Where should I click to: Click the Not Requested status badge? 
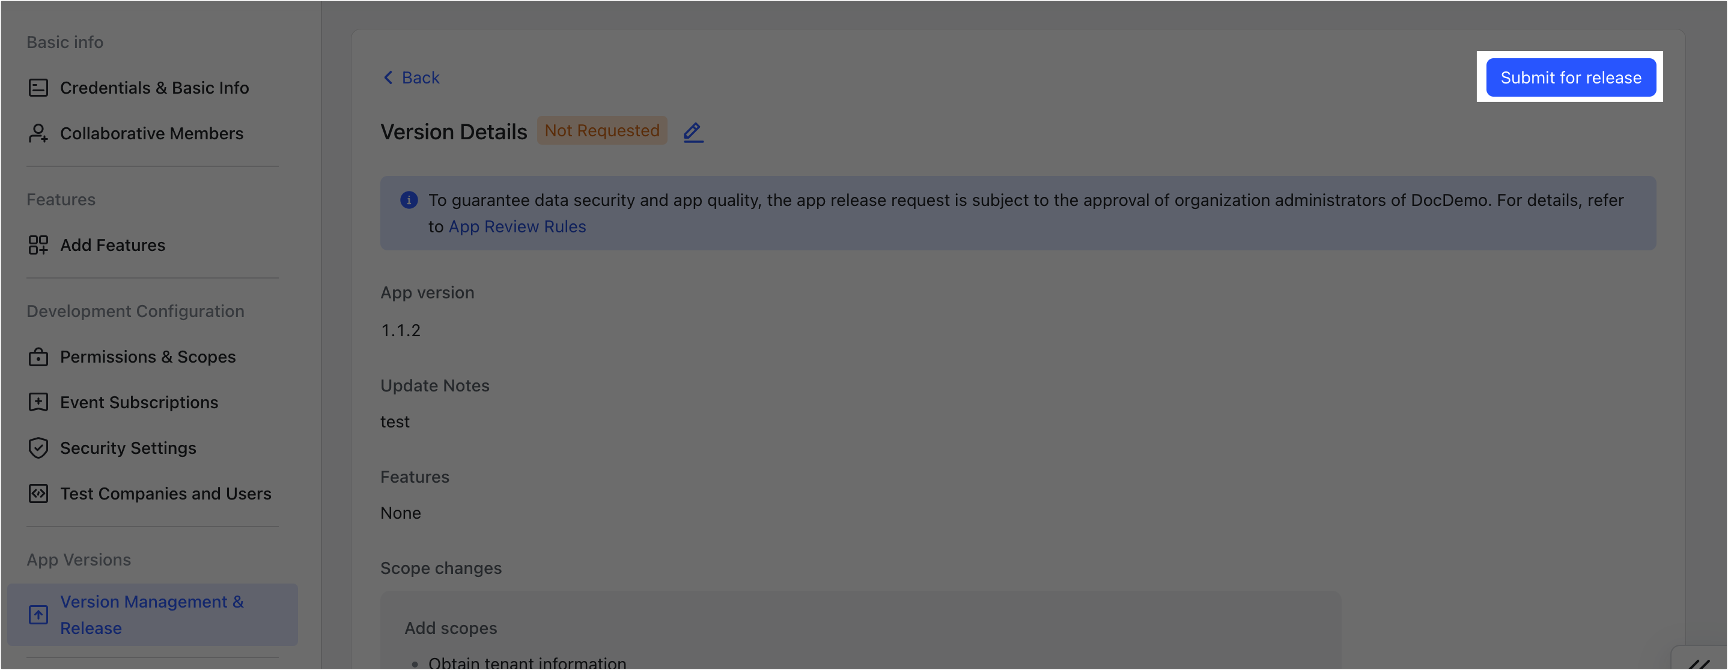click(x=601, y=131)
